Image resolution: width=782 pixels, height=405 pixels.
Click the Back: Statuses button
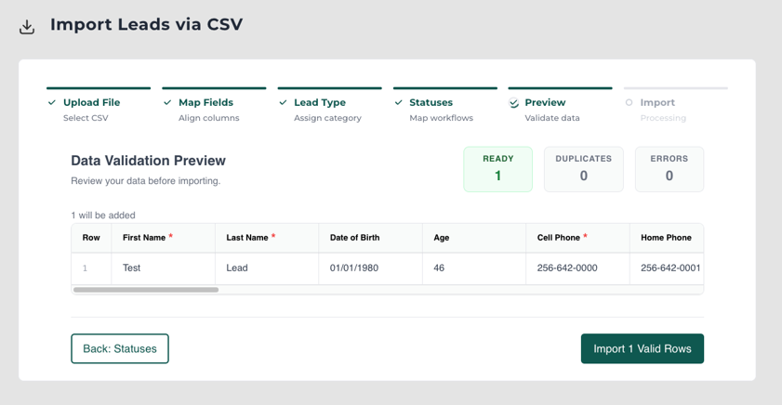click(120, 348)
